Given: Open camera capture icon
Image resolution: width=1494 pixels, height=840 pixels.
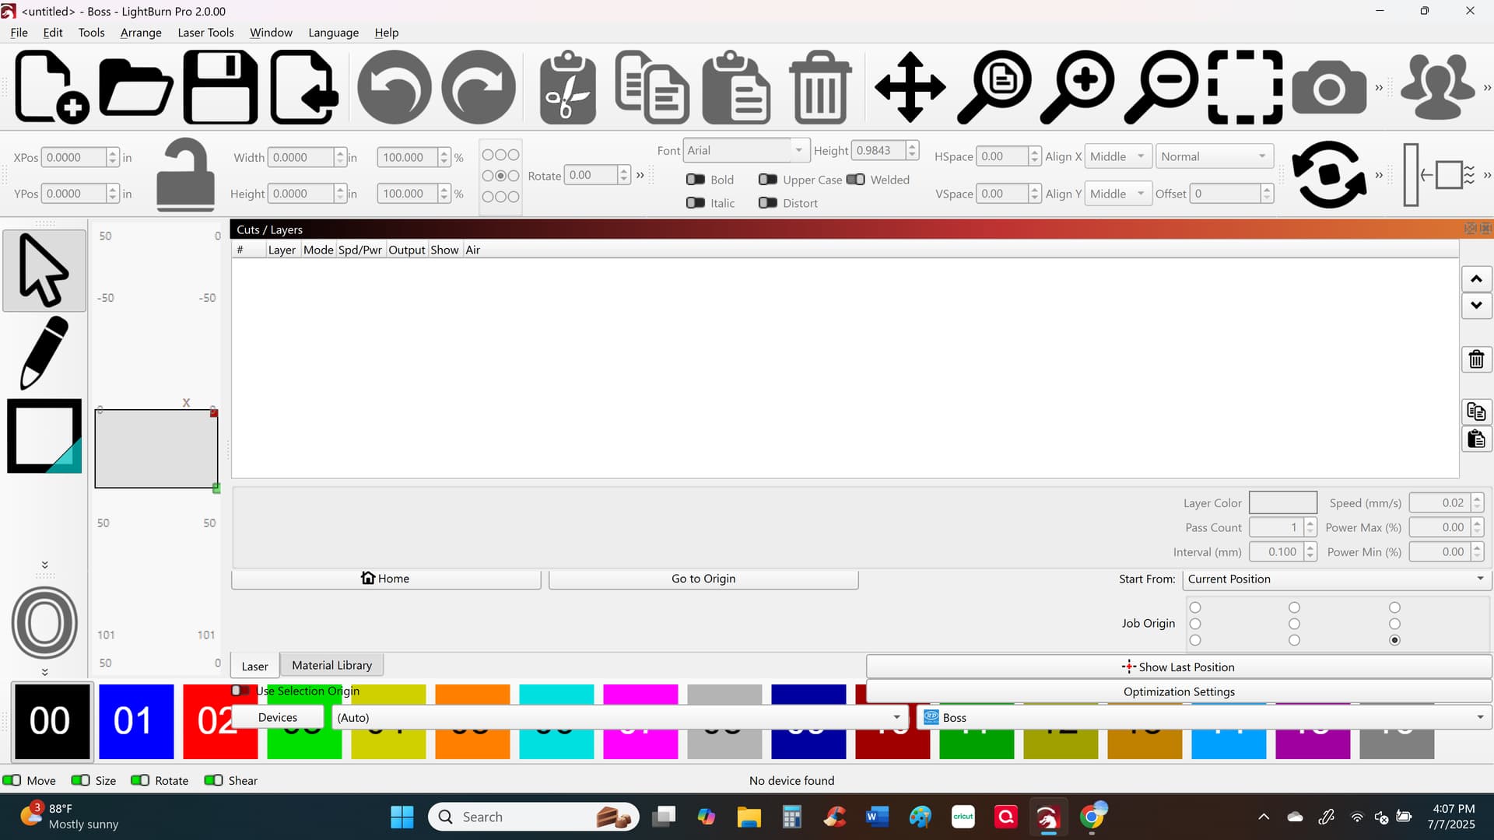Looking at the screenshot, I should click(x=1329, y=87).
